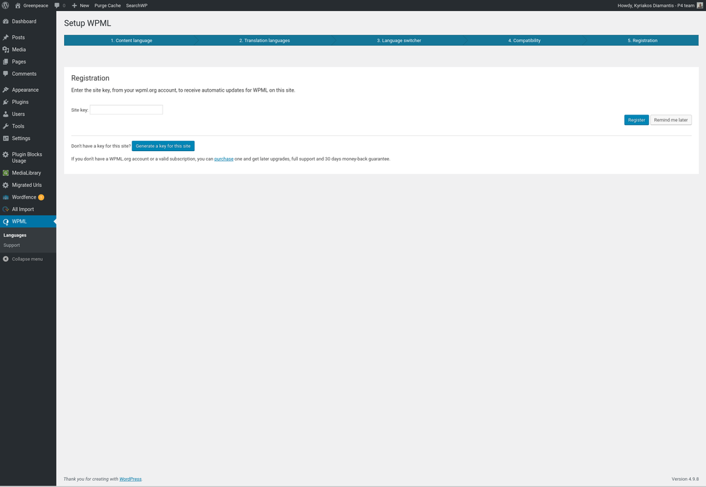Open Migrated Urls menu item
Screen dimensions: 706x487
(28, 185)
